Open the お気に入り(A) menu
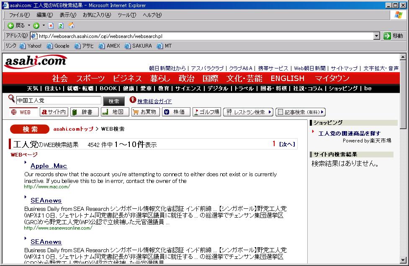The width and height of the screenshot is (409, 266). coord(97,15)
